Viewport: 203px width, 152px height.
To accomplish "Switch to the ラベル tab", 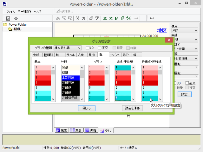I will [x=71, y=55].
